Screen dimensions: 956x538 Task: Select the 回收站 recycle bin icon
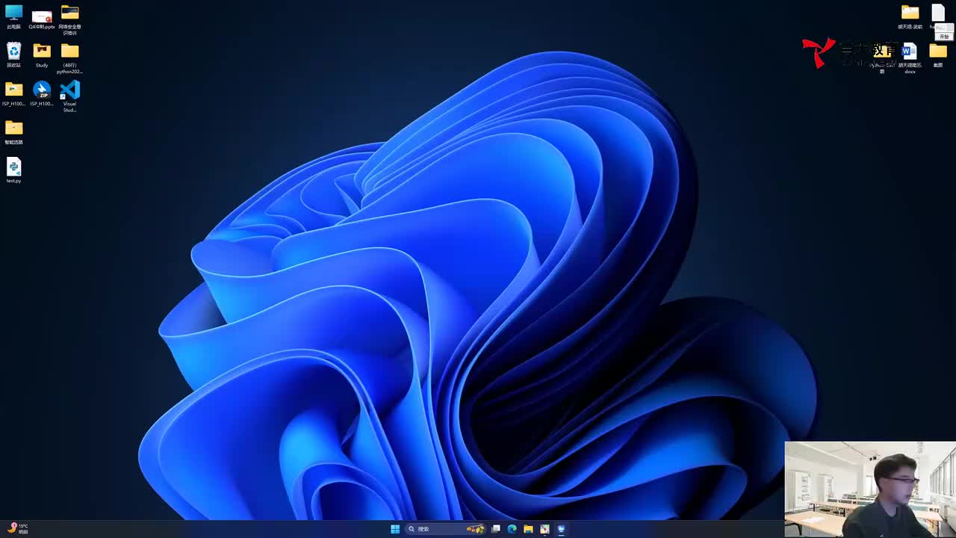[x=13, y=55]
